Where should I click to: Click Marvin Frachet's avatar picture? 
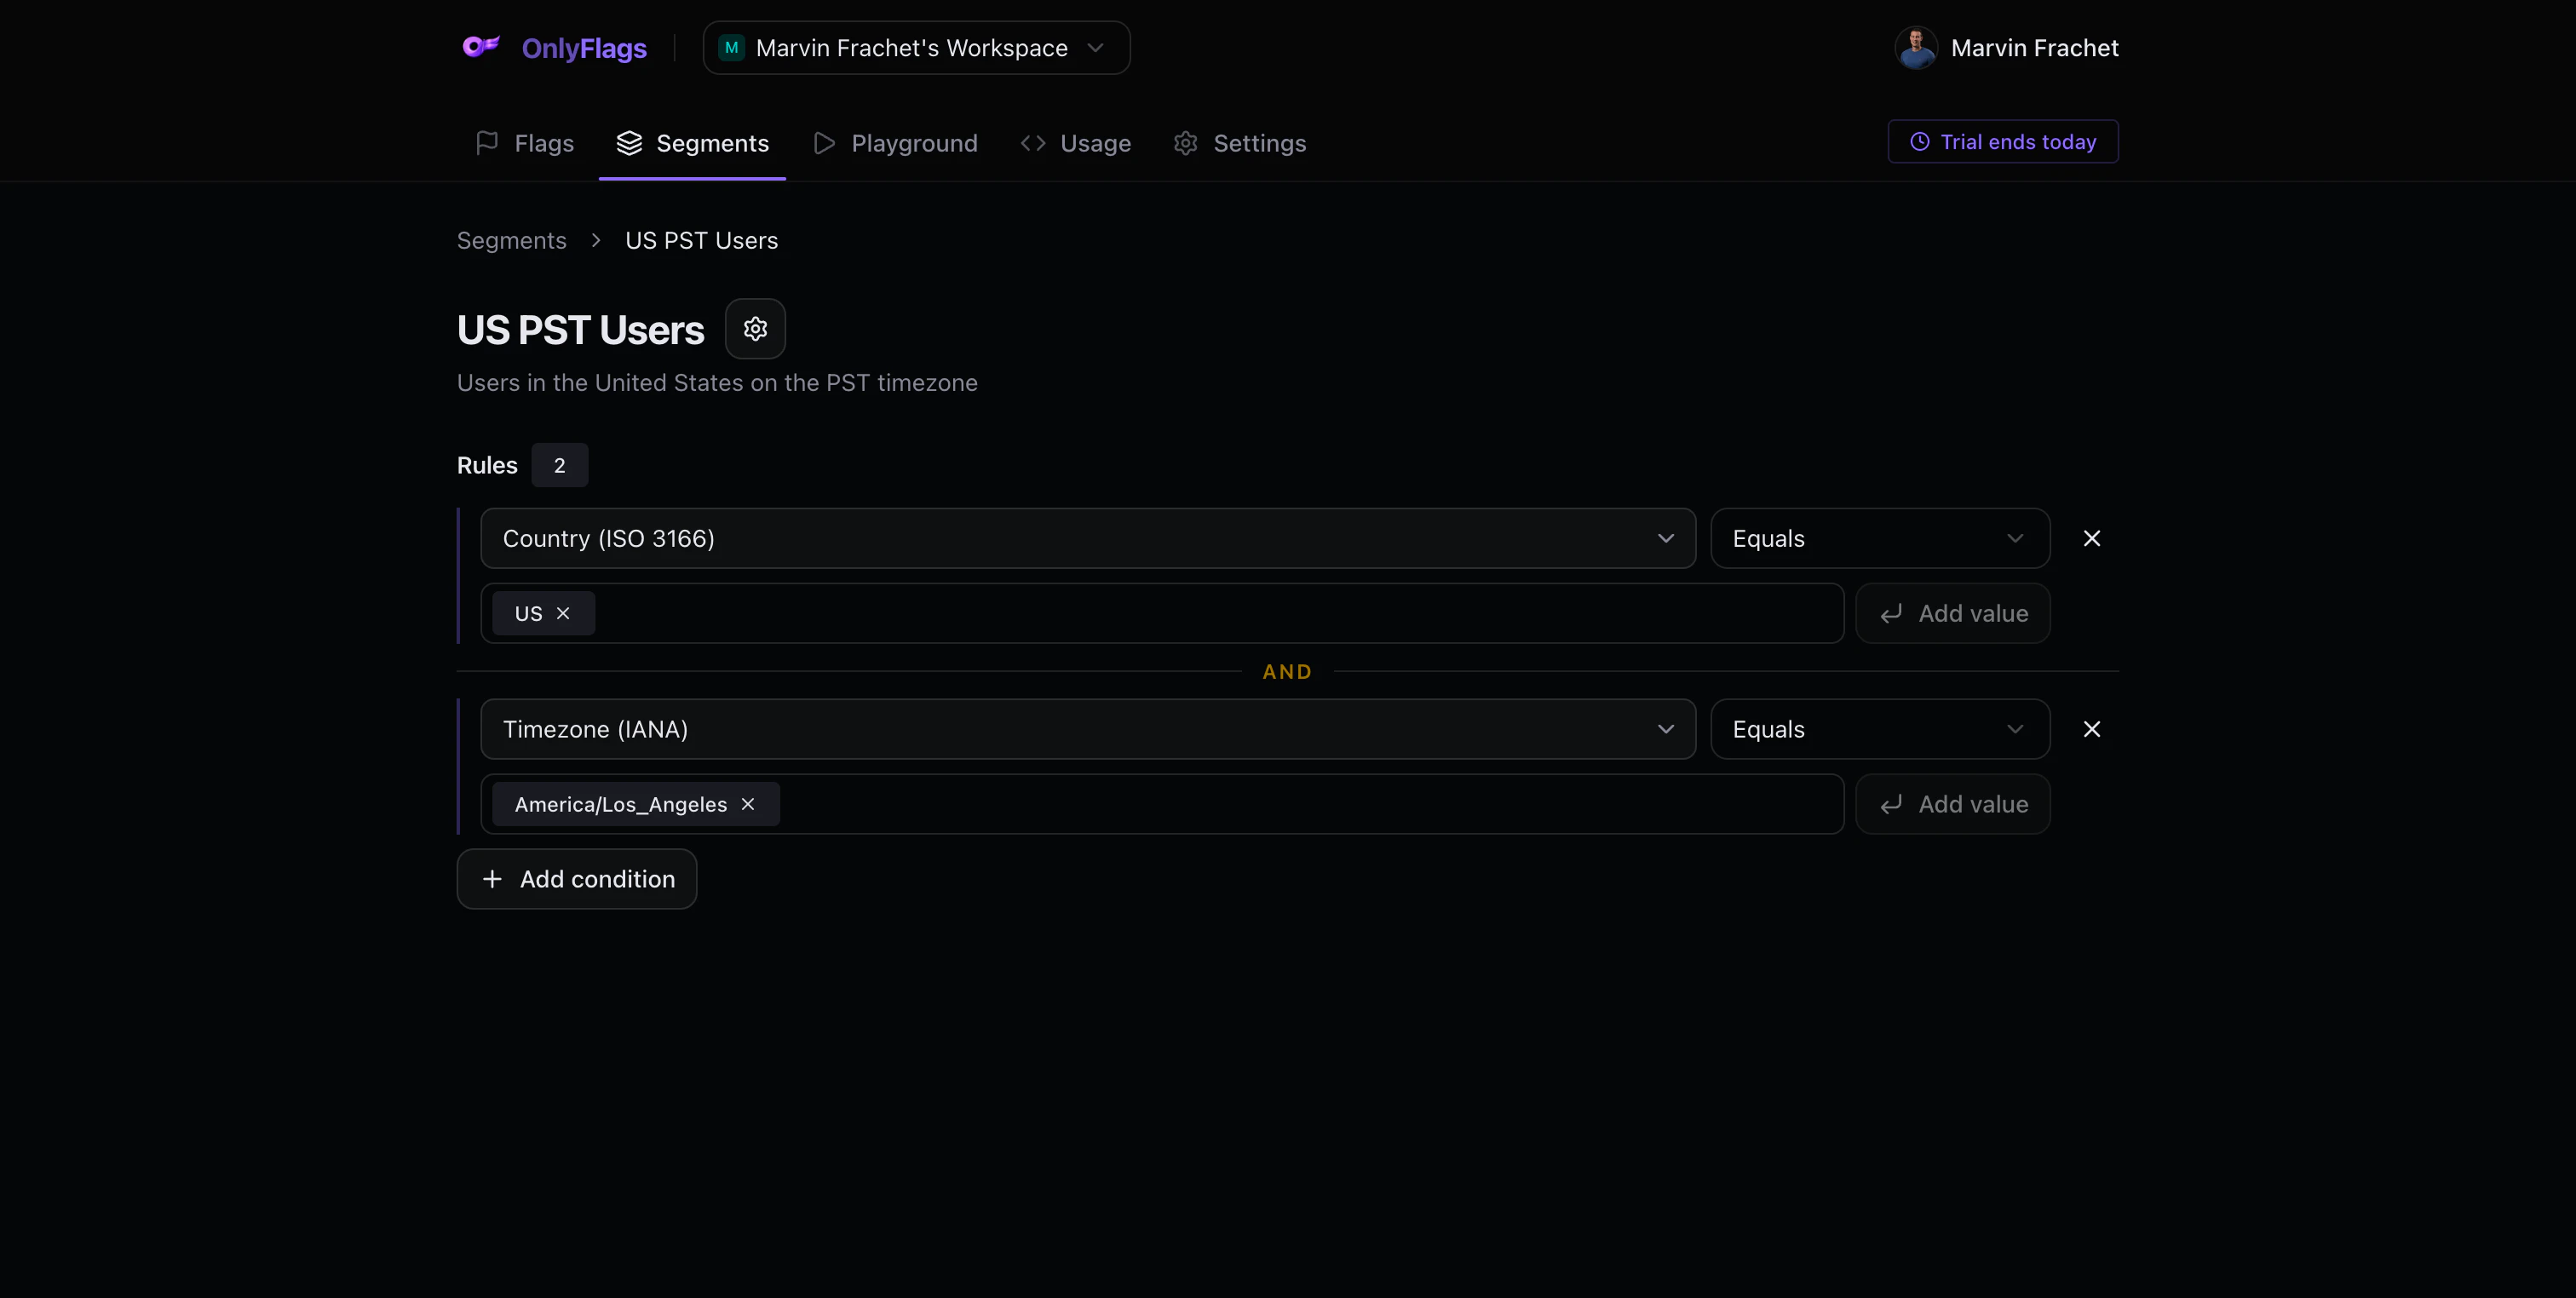point(1916,48)
